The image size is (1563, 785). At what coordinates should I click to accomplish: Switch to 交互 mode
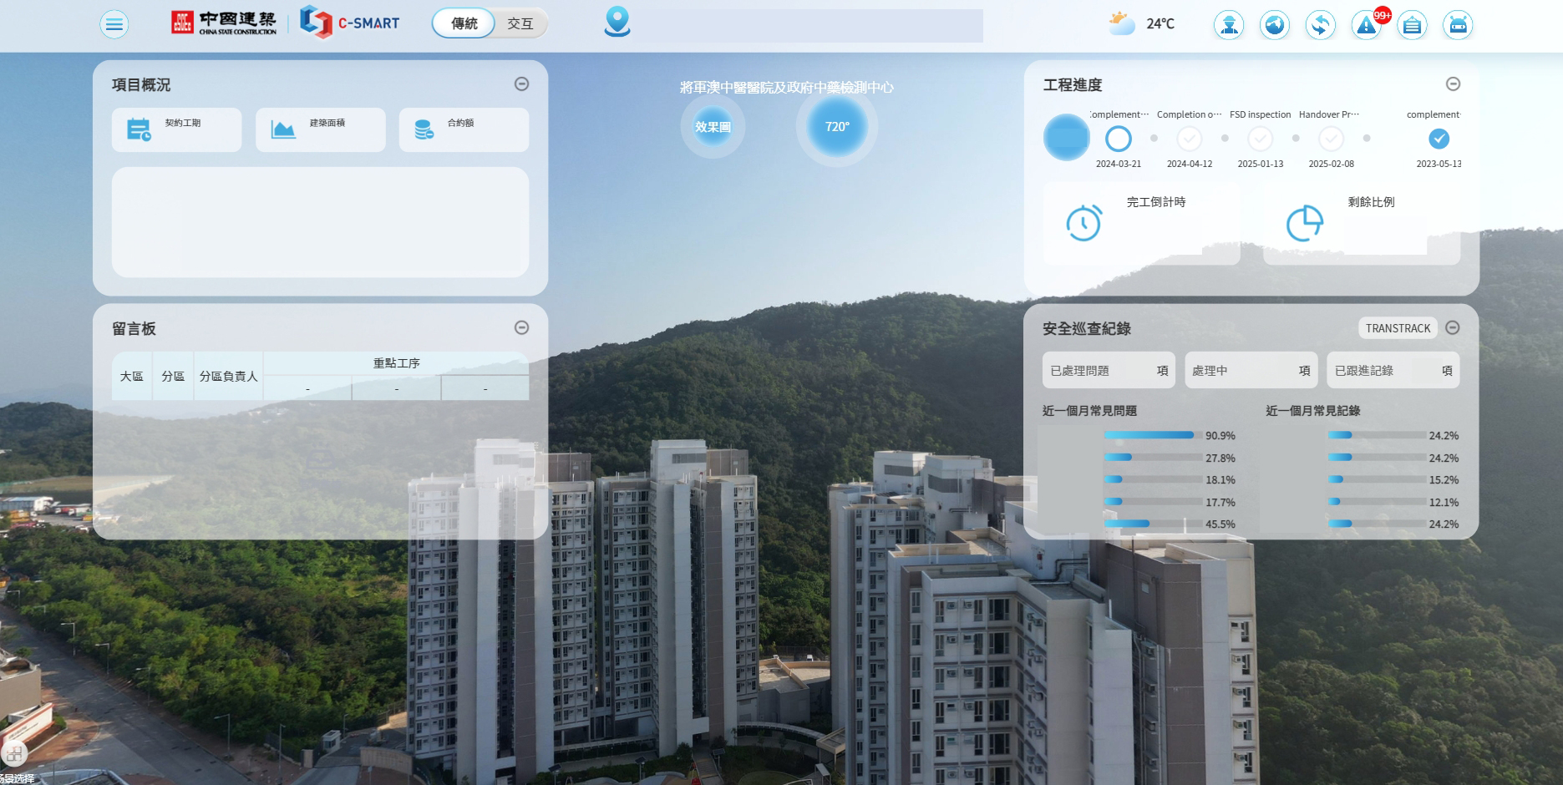520,23
